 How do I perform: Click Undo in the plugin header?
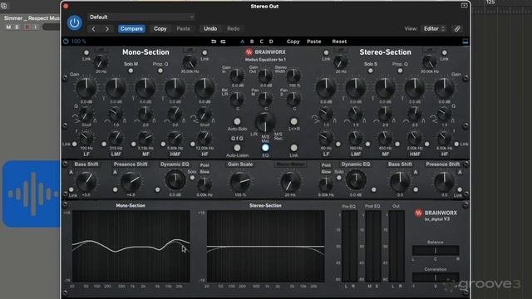[210, 29]
